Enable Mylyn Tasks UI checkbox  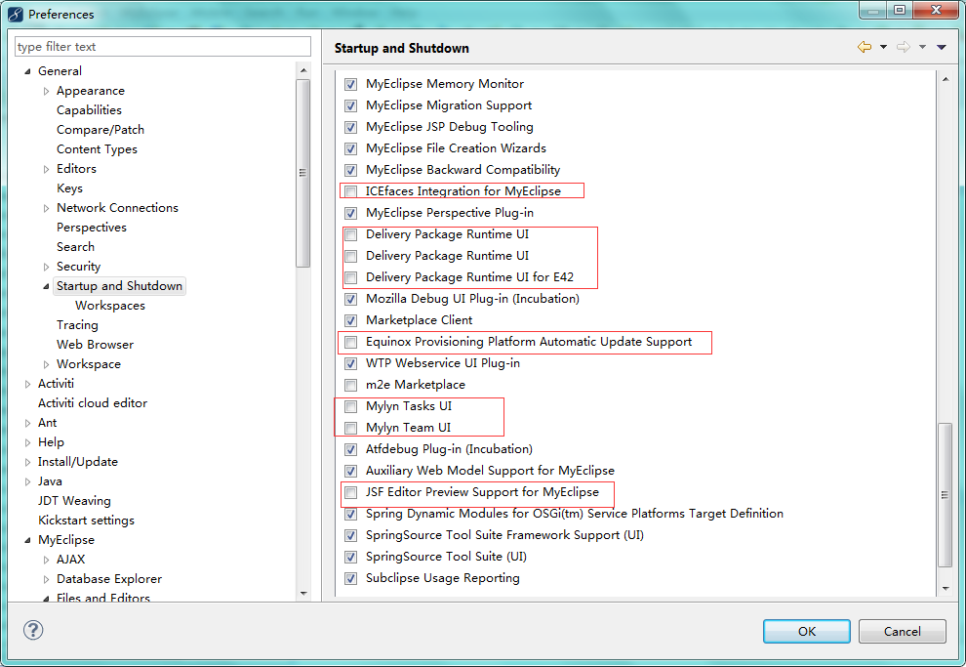(350, 406)
